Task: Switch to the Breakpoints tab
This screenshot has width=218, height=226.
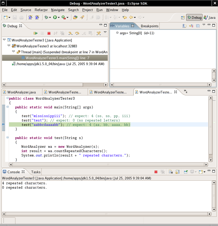Action: click(x=149, y=26)
